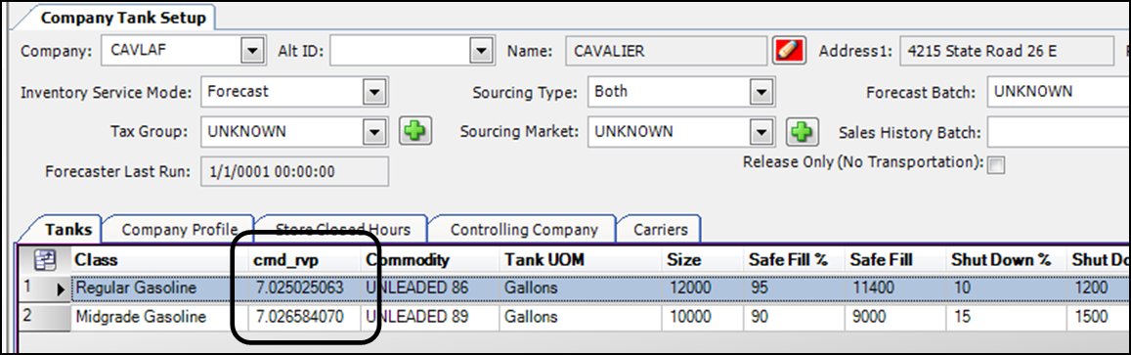This screenshot has width=1131, height=355.
Task: Open Inventory Service Mode dropdown
Action: pyautogui.click(x=372, y=92)
